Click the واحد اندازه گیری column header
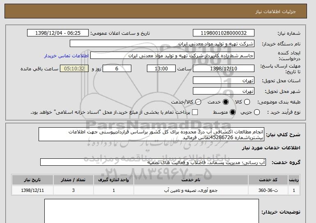 113,180
